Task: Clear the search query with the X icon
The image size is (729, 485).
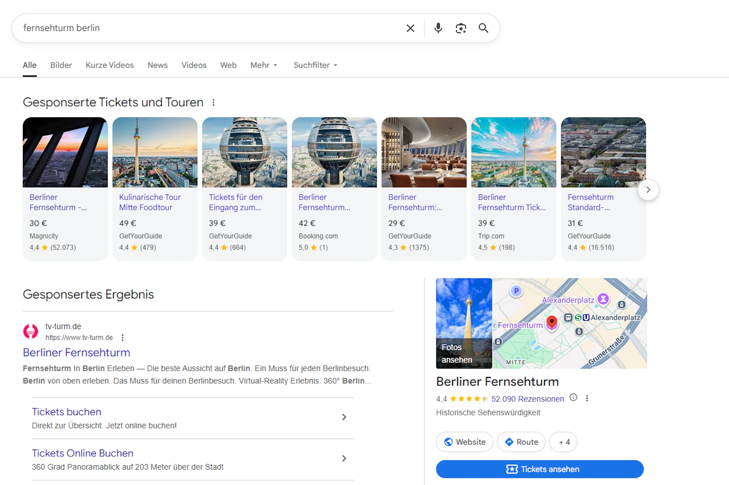Action: tap(410, 28)
